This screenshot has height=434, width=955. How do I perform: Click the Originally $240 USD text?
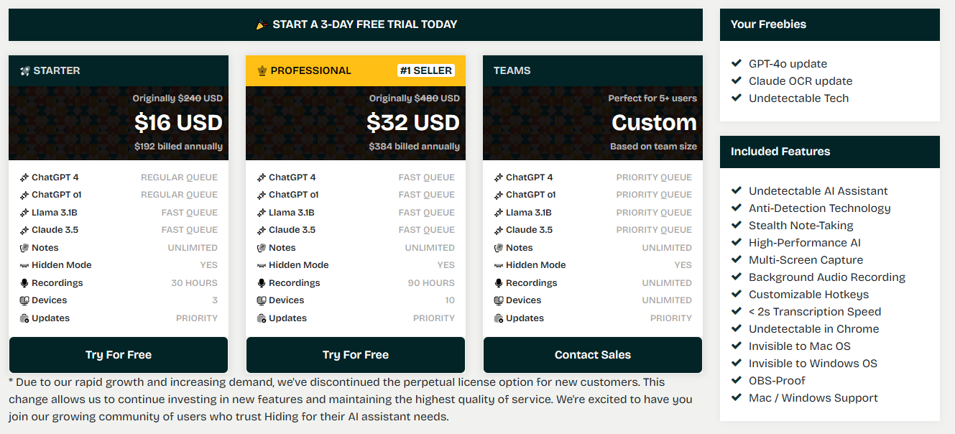(177, 98)
